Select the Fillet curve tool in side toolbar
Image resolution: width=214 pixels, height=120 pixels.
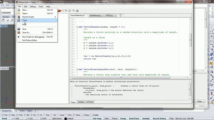click(212, 45)
